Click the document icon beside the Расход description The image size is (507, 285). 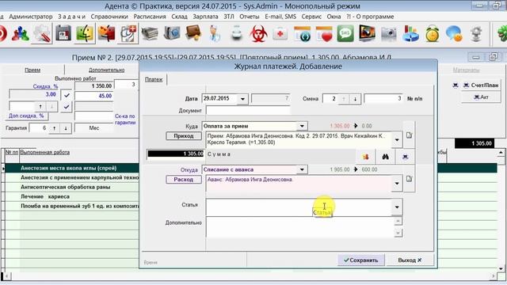pos(410,179)
